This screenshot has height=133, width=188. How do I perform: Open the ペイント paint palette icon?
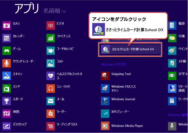[172, 51]
